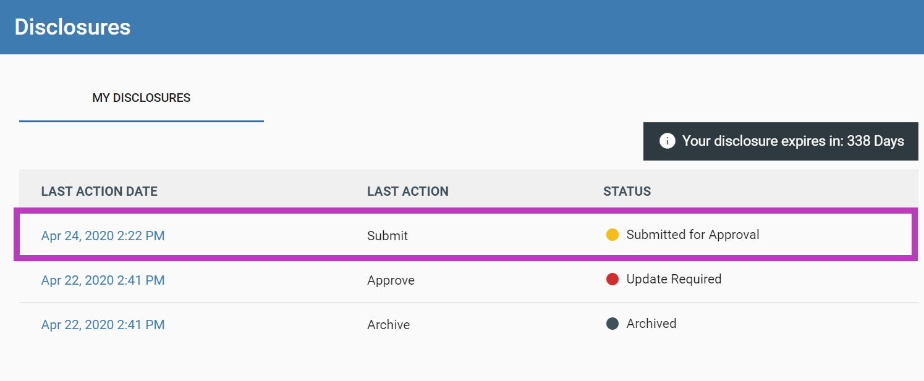Click the dark gray Archived status dot

(x=612, y=324)
